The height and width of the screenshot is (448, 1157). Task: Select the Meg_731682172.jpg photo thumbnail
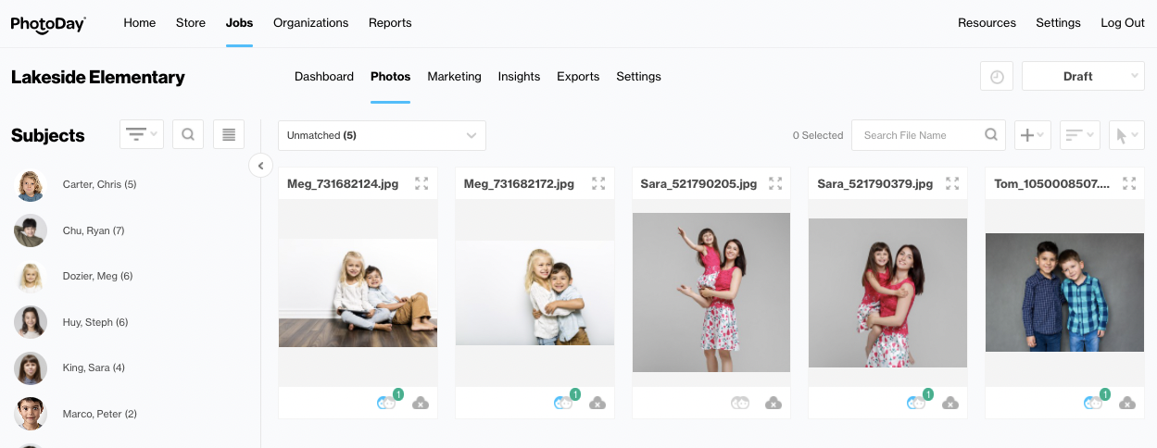point(534,292)
